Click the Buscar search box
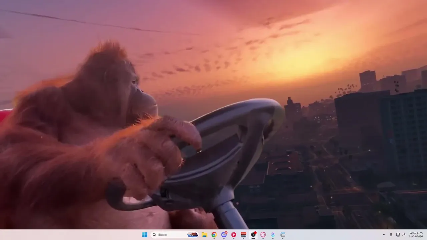 [x=175, y=235]
